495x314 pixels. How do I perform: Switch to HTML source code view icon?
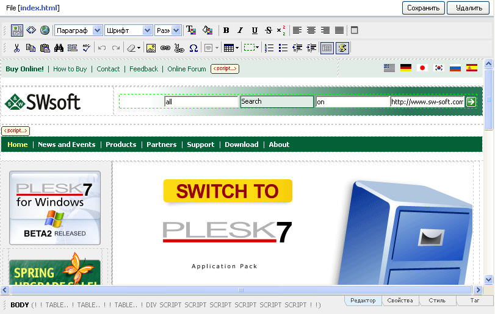tap(31, 30)
